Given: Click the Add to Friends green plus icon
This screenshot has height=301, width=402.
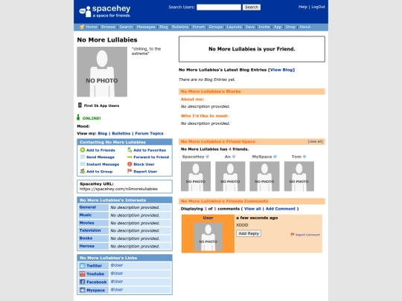Looking at the screenshot, I should tap(83, 150).
